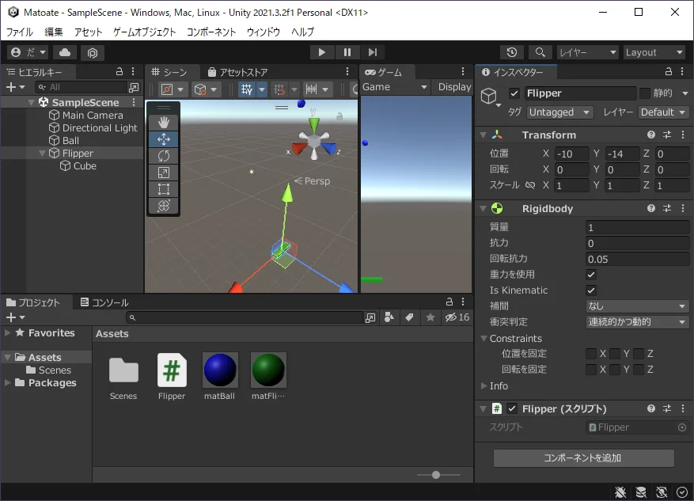Toggle Flipper script enabled checkbox

click(512, 408)
